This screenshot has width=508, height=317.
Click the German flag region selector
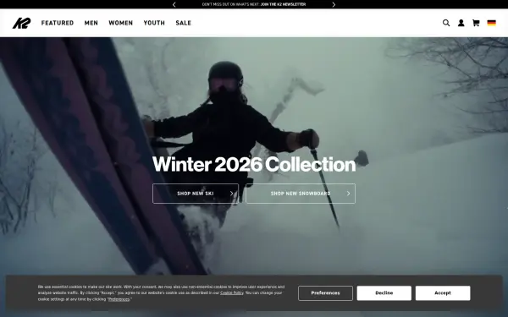(x=491, y=23)
